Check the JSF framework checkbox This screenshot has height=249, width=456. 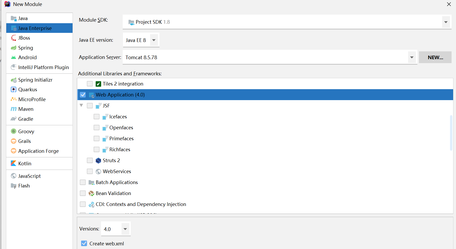click(90, 106)
